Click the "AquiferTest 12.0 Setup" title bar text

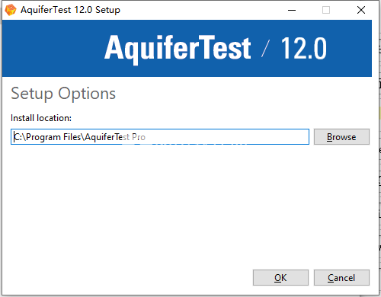click(x=70, y=10)
